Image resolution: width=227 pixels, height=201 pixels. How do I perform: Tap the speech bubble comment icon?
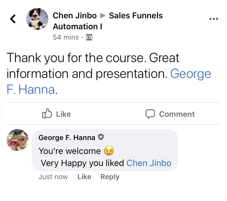click(150, 114)
